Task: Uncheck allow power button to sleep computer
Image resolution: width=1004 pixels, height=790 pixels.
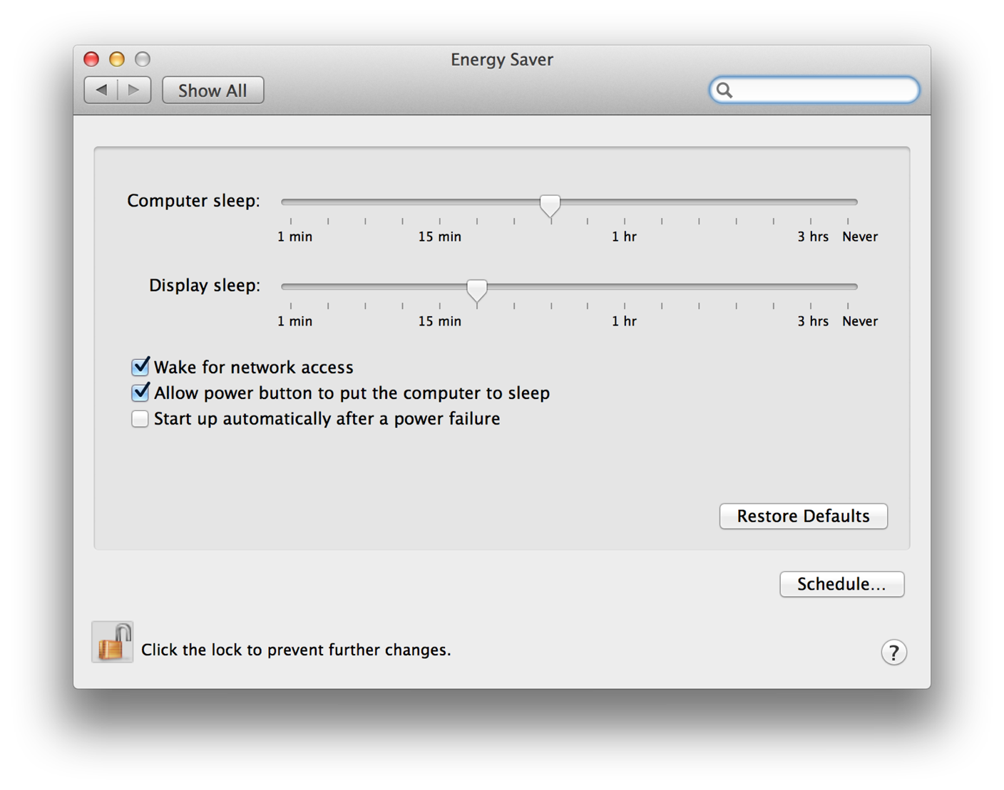Action: (x=140, y=393)
